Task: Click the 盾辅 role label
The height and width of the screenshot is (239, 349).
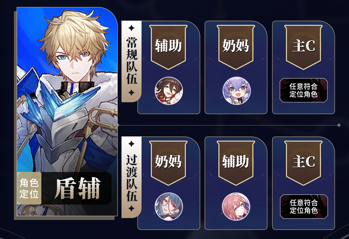Action: pos(77,188)
